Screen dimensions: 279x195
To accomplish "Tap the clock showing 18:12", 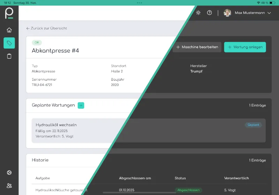I will [x=7, y=3].
